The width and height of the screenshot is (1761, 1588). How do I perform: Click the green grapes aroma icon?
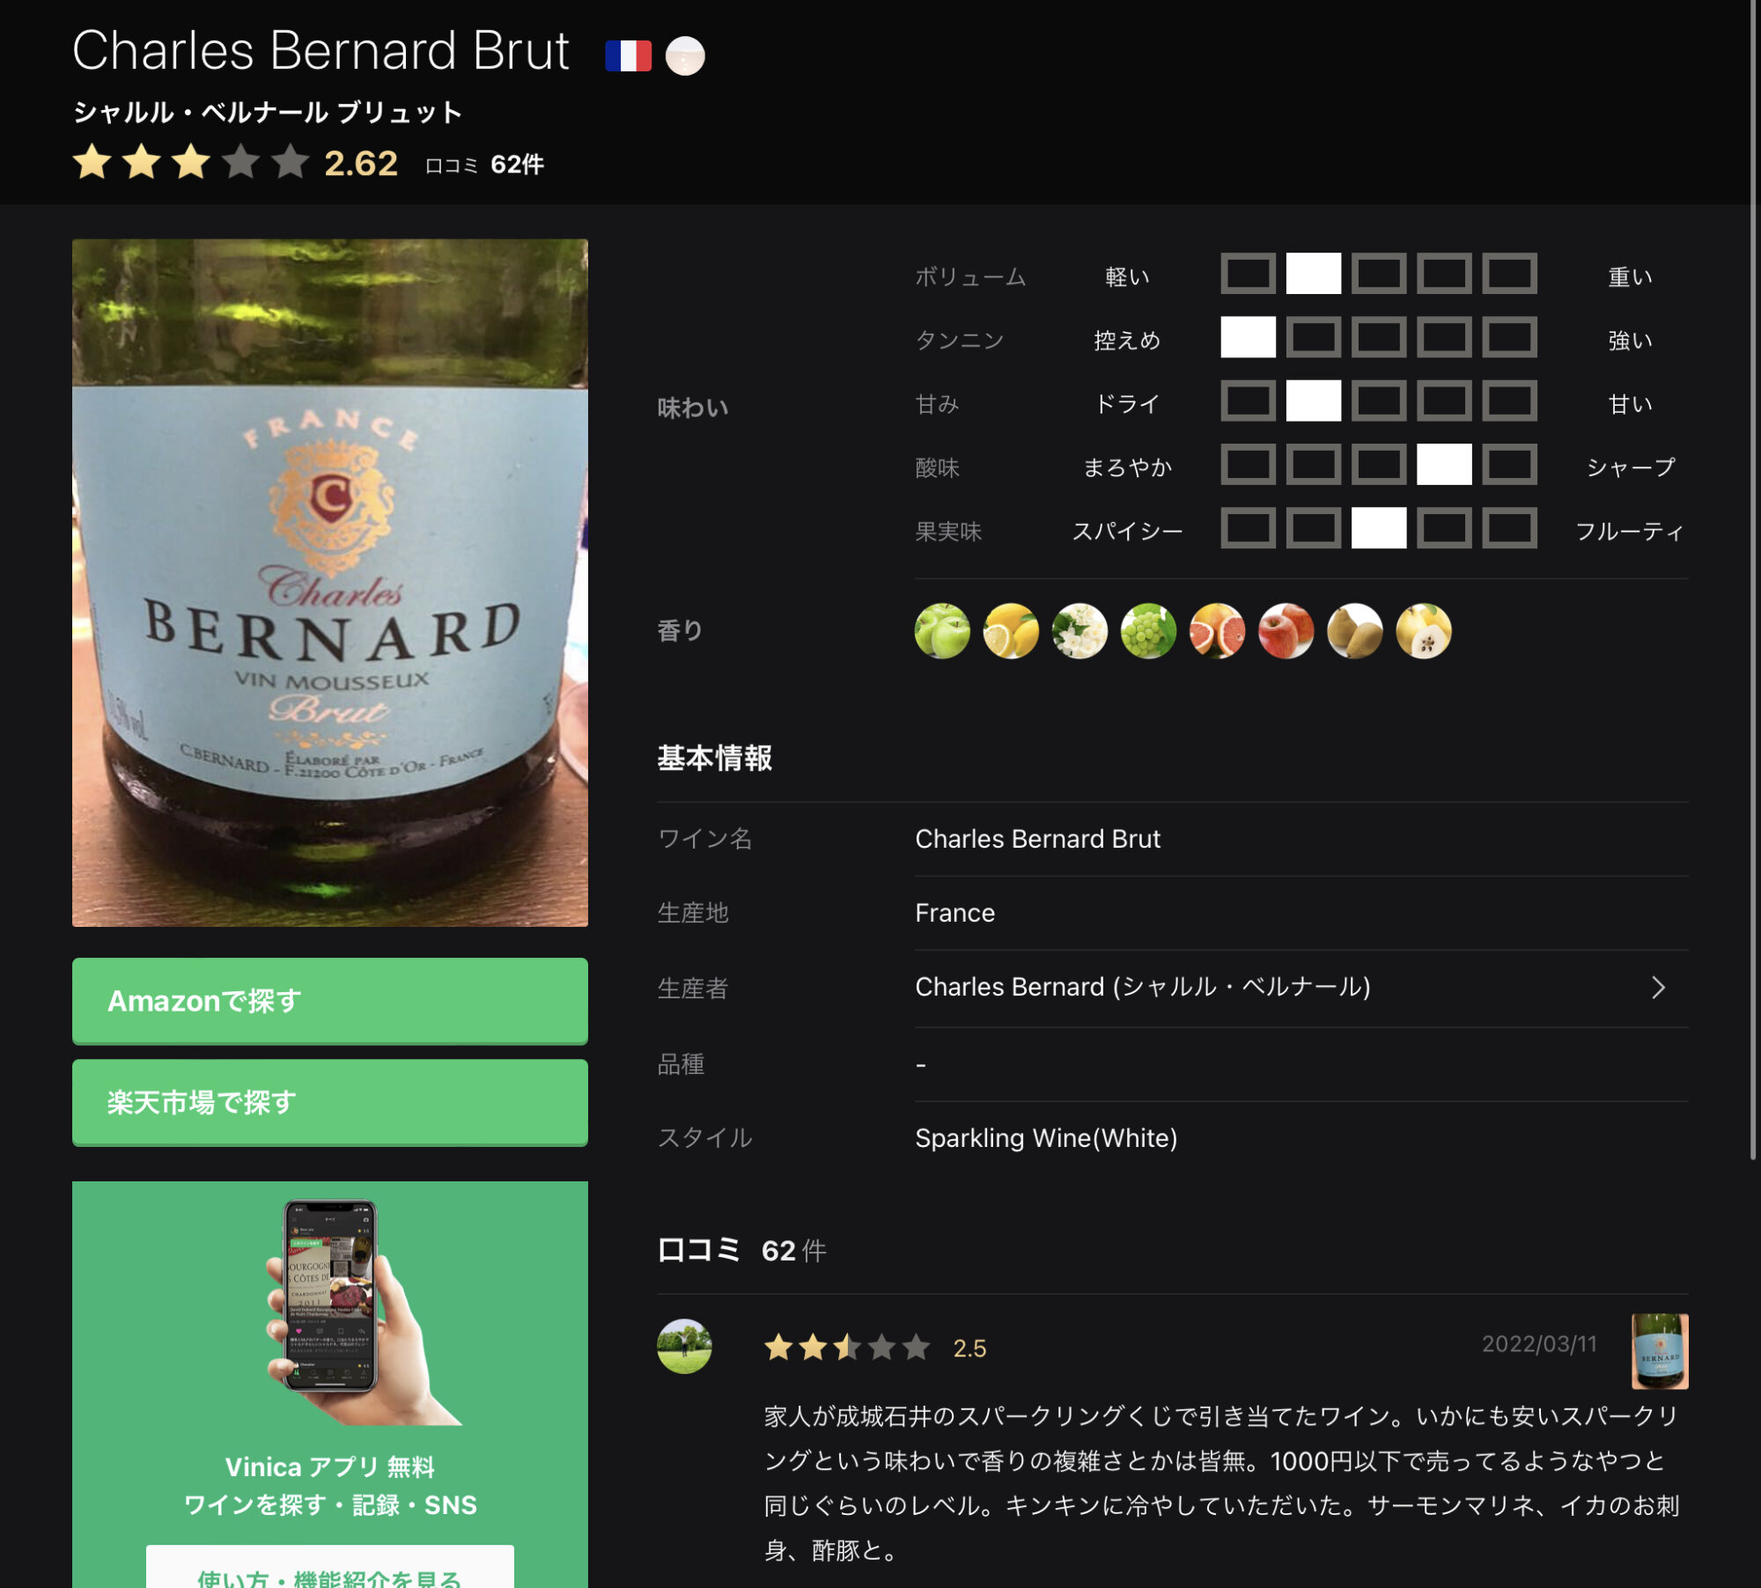point(1148,630)
